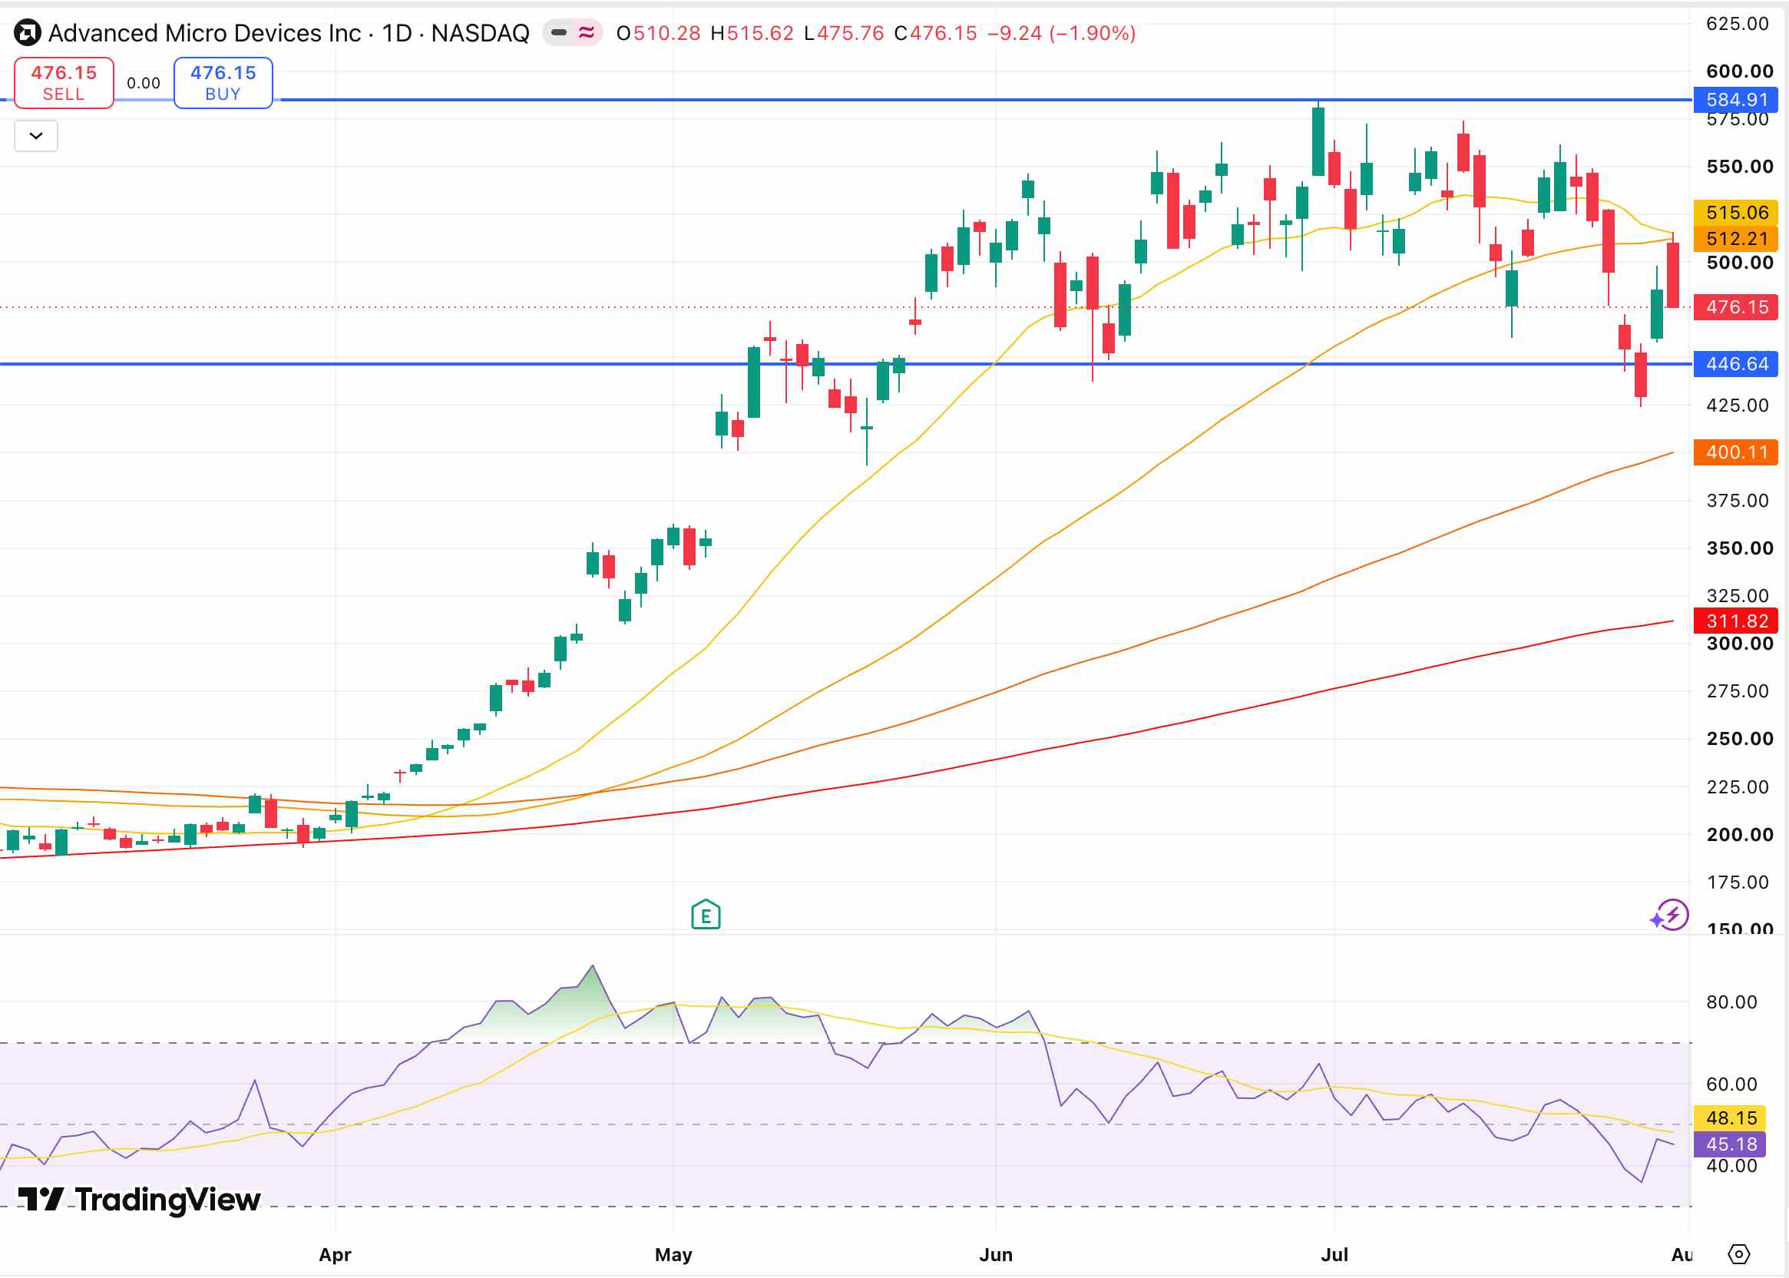Click the 515.06 yellow moving average label

click(1735, 213)
